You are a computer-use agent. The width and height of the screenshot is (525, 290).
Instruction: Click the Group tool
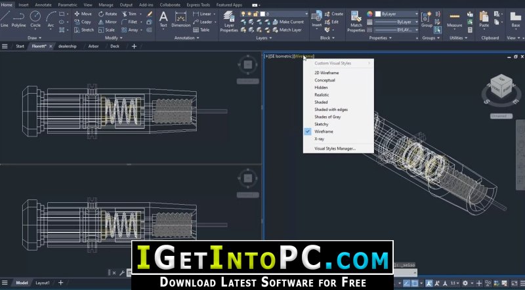coord(427,20)
